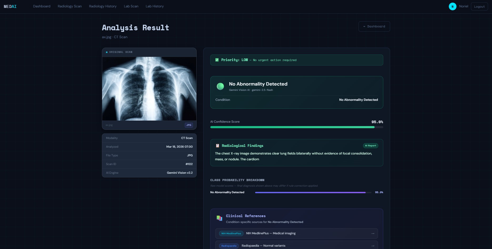Image resolution: width=492 pixels, height=249 pixels.
Task: Click the Analyzed date Mar 18, 2026 07:30
Action: pyautogui.click(x=180, y=147)
